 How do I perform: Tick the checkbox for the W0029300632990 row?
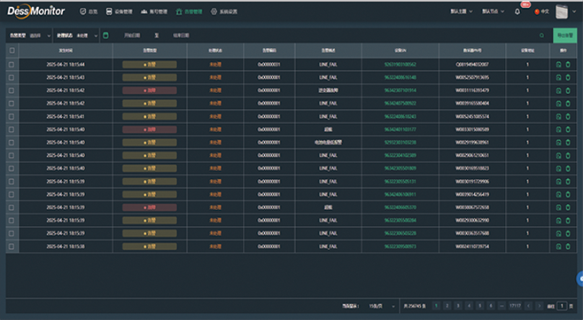click(x=12, y=221)
